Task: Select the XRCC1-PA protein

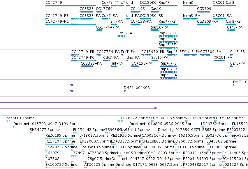Action: point(223,58)
